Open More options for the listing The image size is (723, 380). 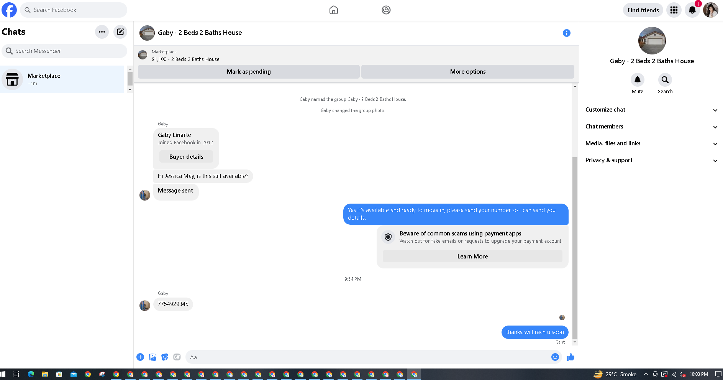click(468, 72)
